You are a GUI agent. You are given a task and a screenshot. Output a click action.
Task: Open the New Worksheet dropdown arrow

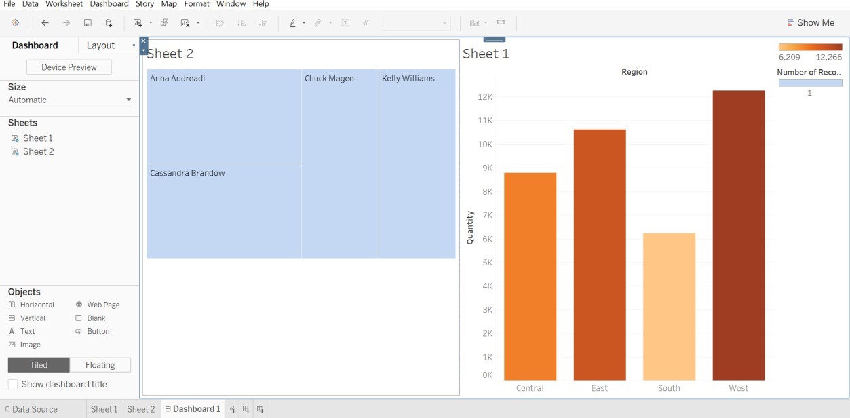click(150, 22)
